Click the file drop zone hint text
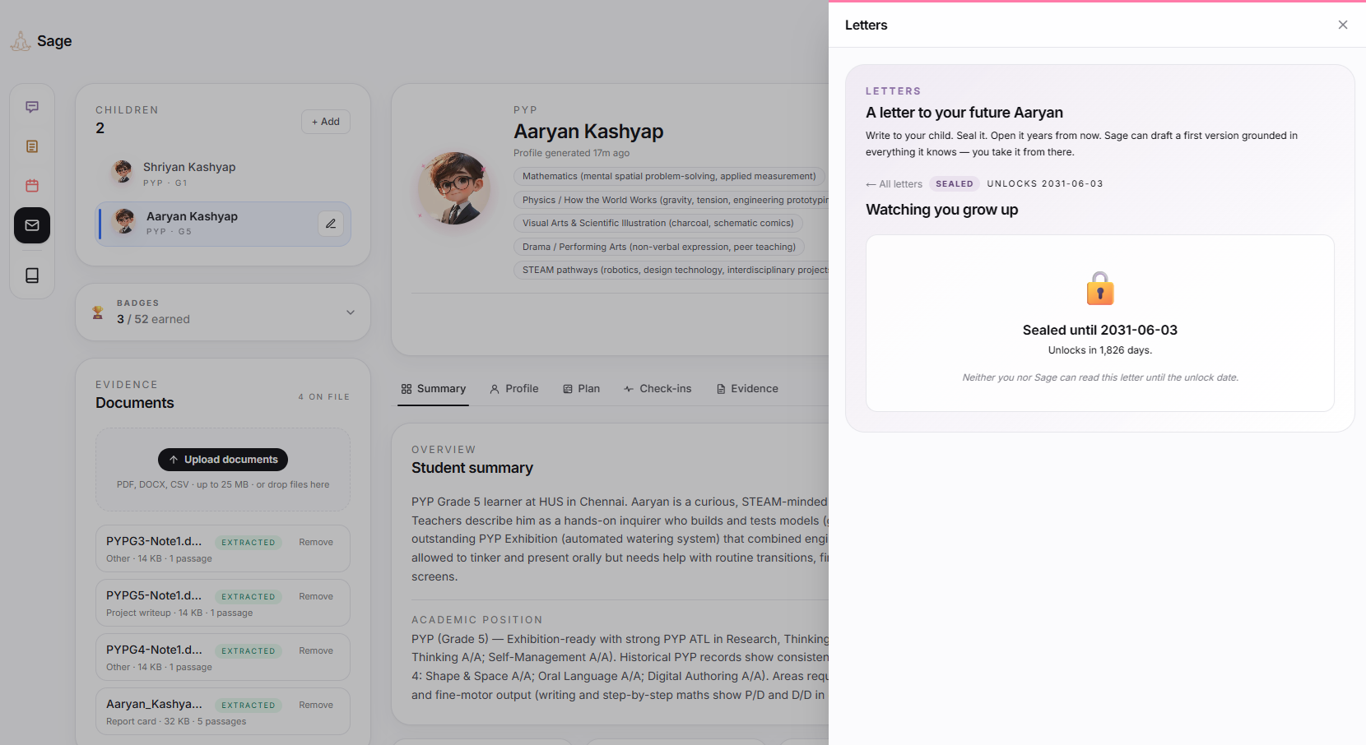The image size is (1366, 745). pyautogui.click(x=223, y=485)
